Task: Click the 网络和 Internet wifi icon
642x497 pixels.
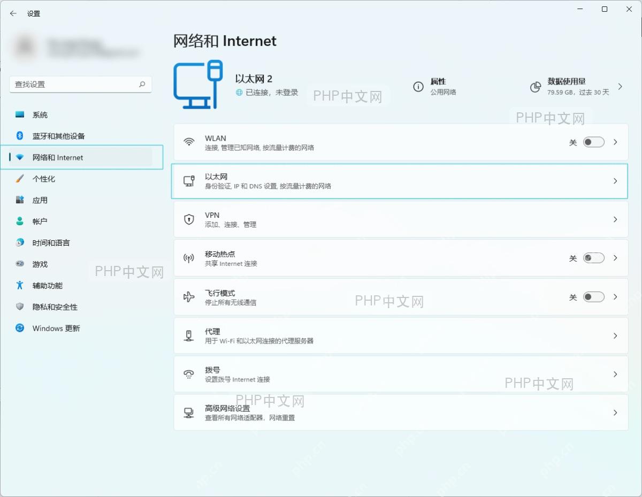Action: pyautogui.click(x=20, y=157)
